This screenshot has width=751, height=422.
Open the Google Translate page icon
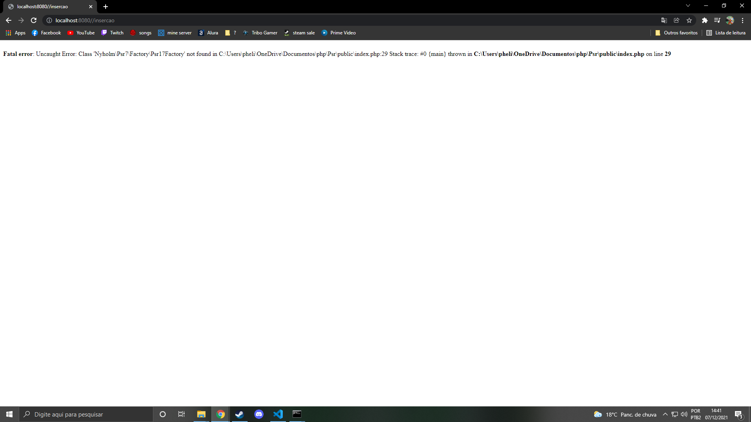point(664,20)
